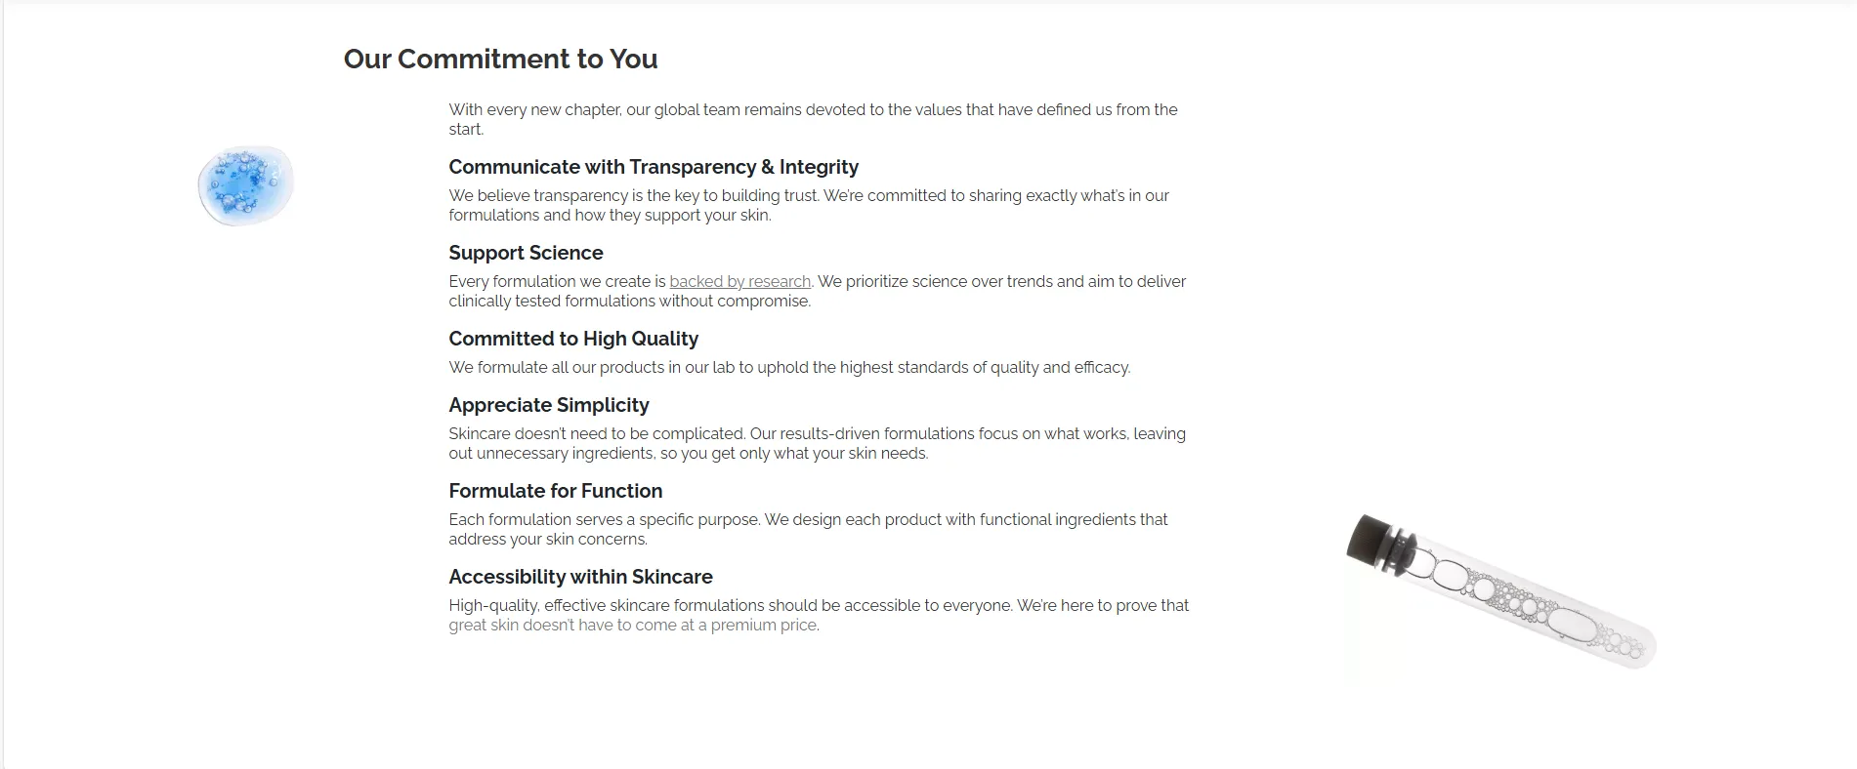Click the 'Accessibility within Skincare' heading
Viewport: 1857px width, 769px height.
[x=580, y=577]
